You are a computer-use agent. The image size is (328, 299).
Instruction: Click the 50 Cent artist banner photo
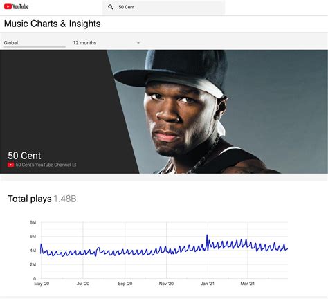coord(217,111)
